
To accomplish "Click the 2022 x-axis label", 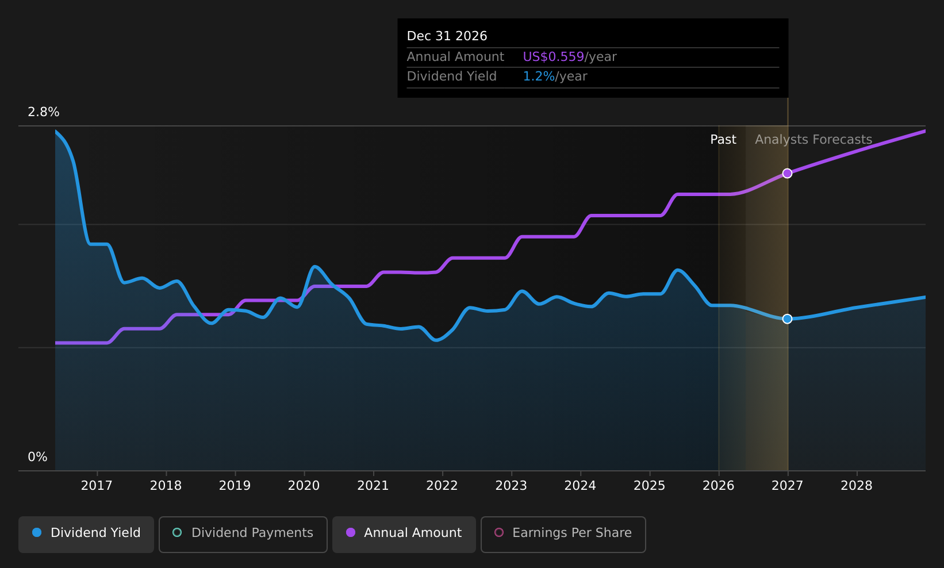I will [442, 486].
